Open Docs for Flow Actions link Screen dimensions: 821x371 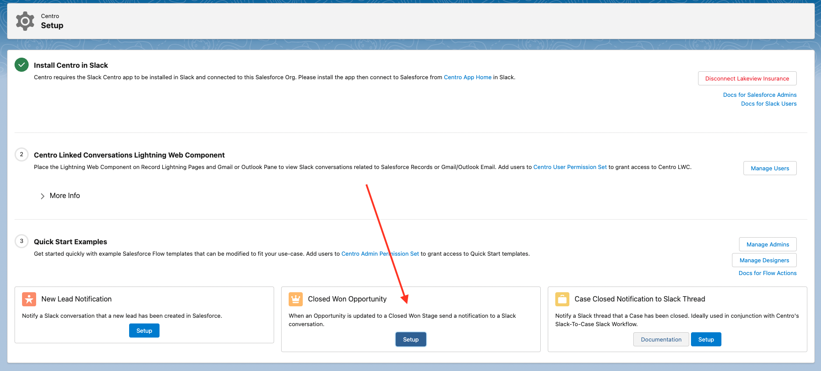(768, 273)
